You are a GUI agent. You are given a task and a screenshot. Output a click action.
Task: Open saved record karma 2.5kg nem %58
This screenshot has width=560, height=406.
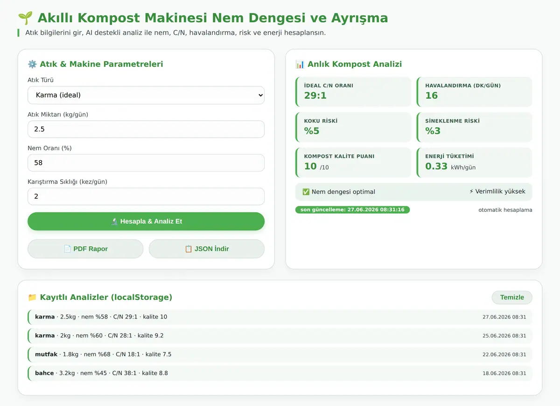(280, 317)
